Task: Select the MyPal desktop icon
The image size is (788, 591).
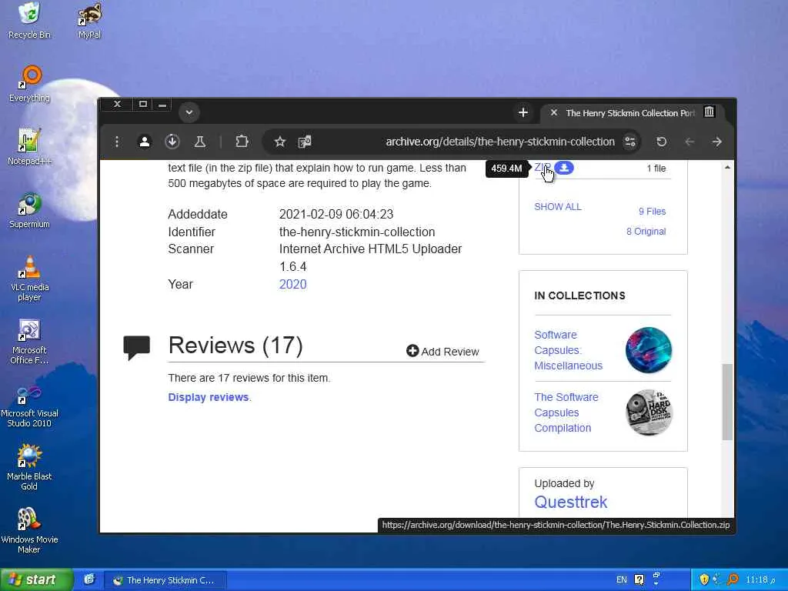Action: tap(89, 21)
